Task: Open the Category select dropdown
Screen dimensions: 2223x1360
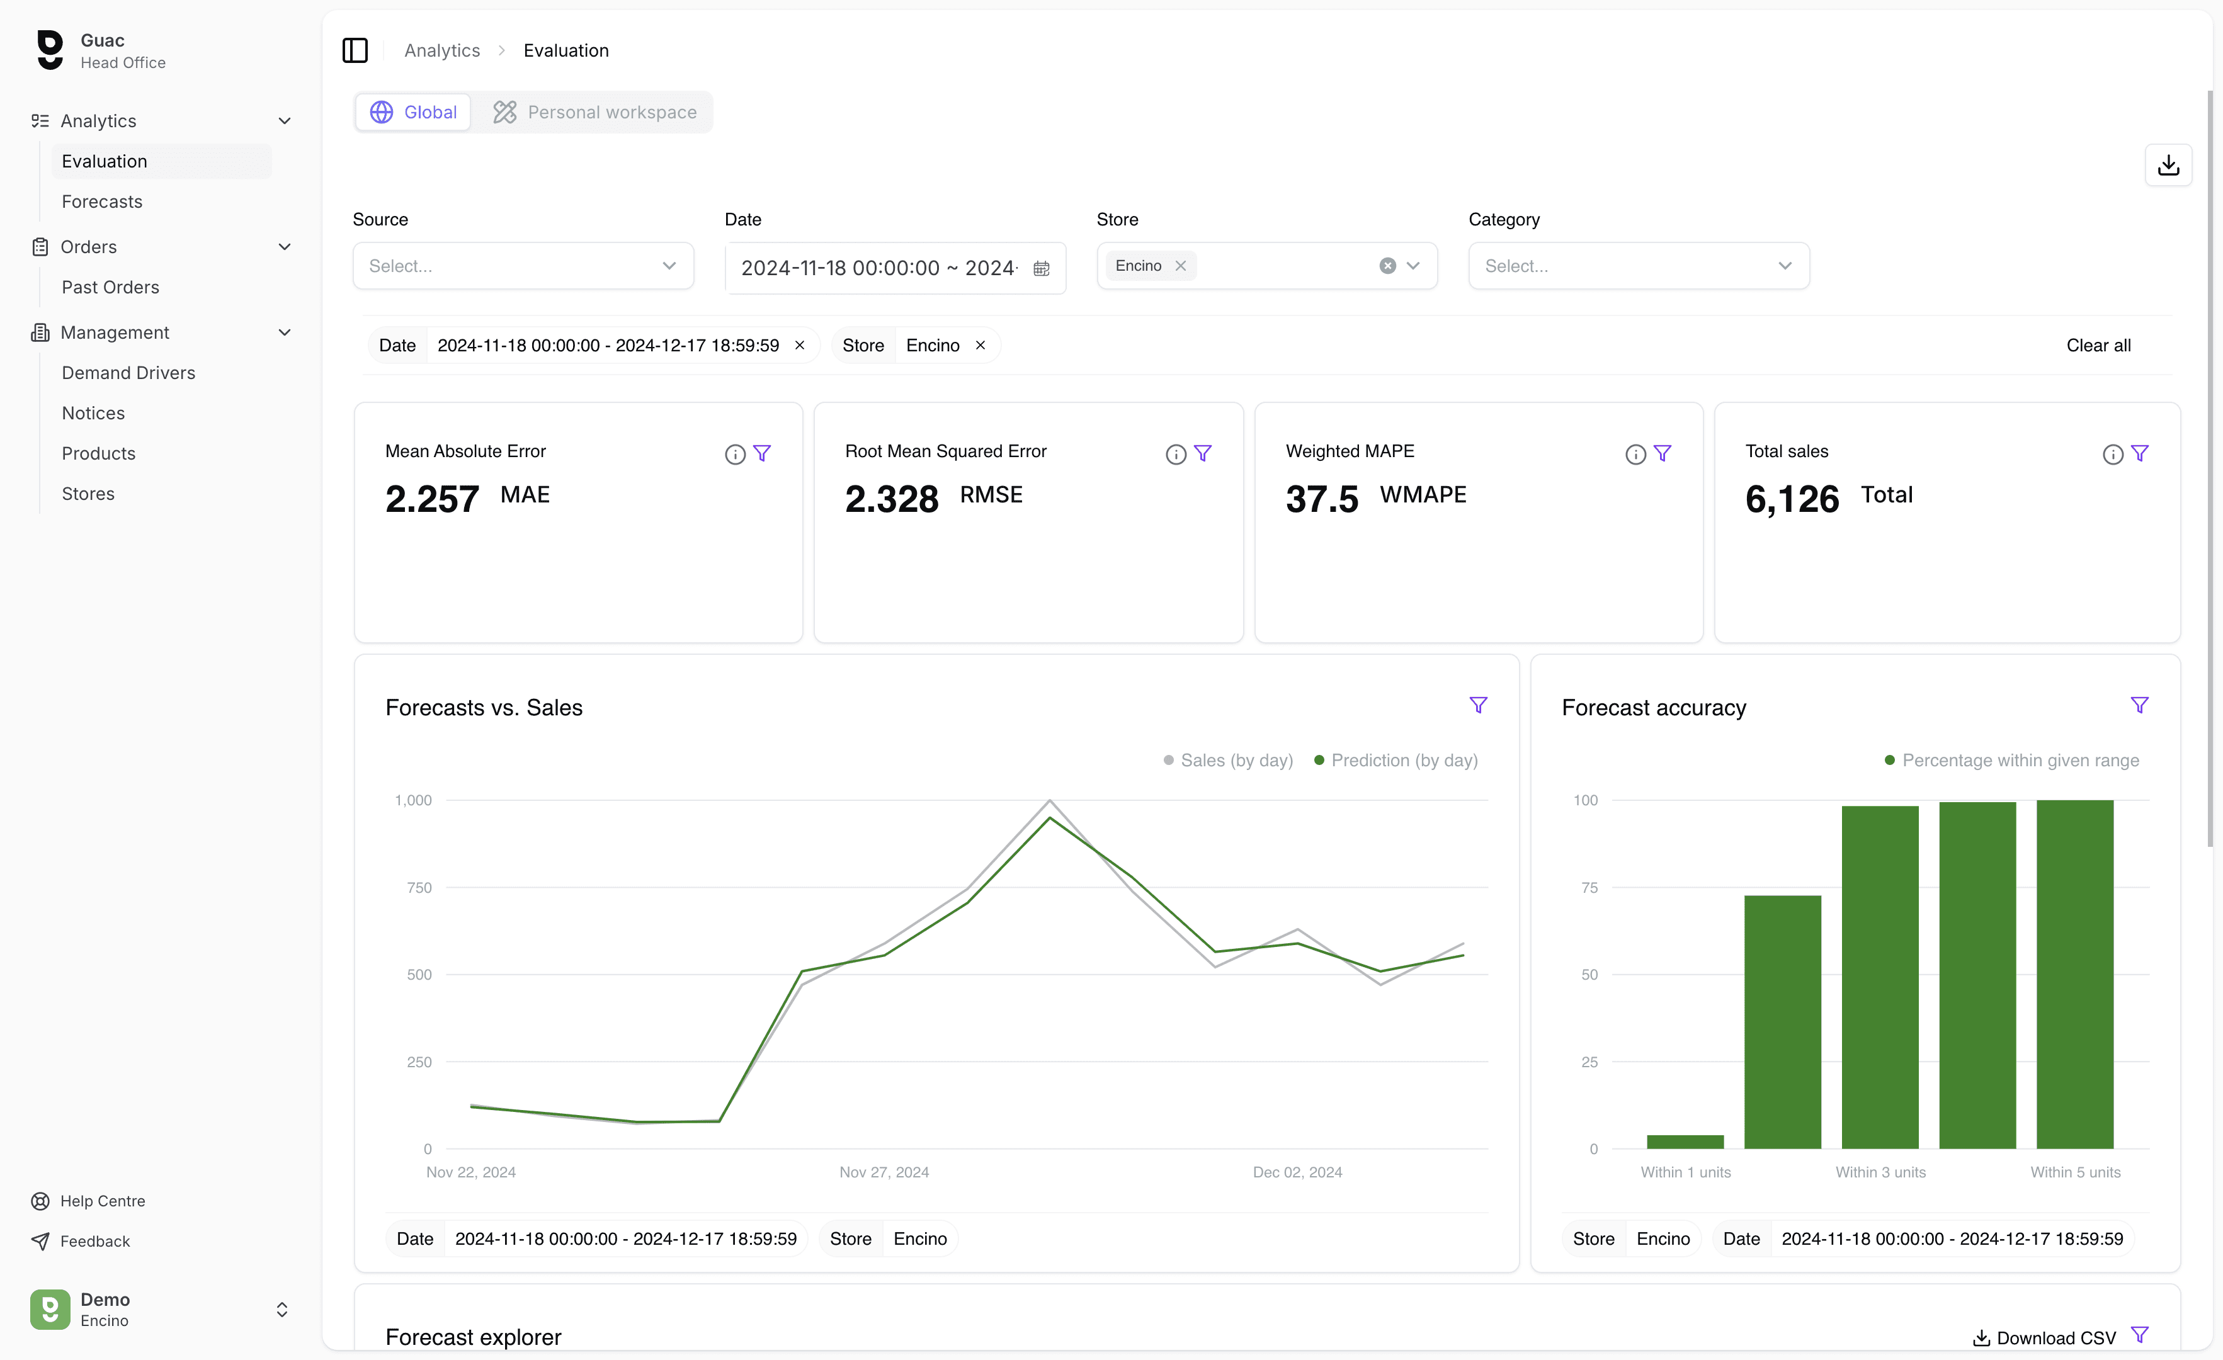Action: (1639, 265)
